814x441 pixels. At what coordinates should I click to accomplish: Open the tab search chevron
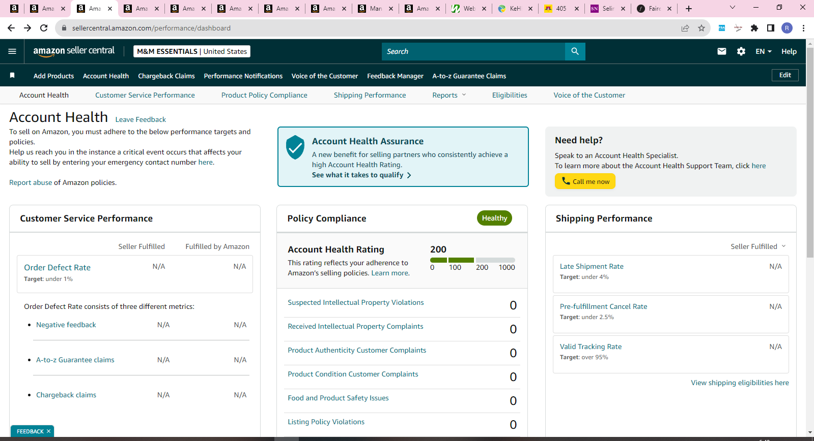733,8
